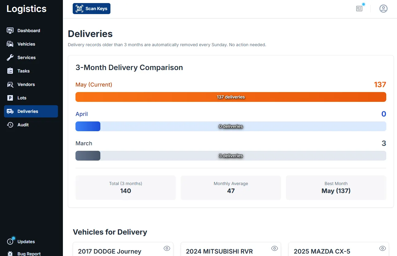Click the gray March 3 deliveries bar

pos(231,156)
